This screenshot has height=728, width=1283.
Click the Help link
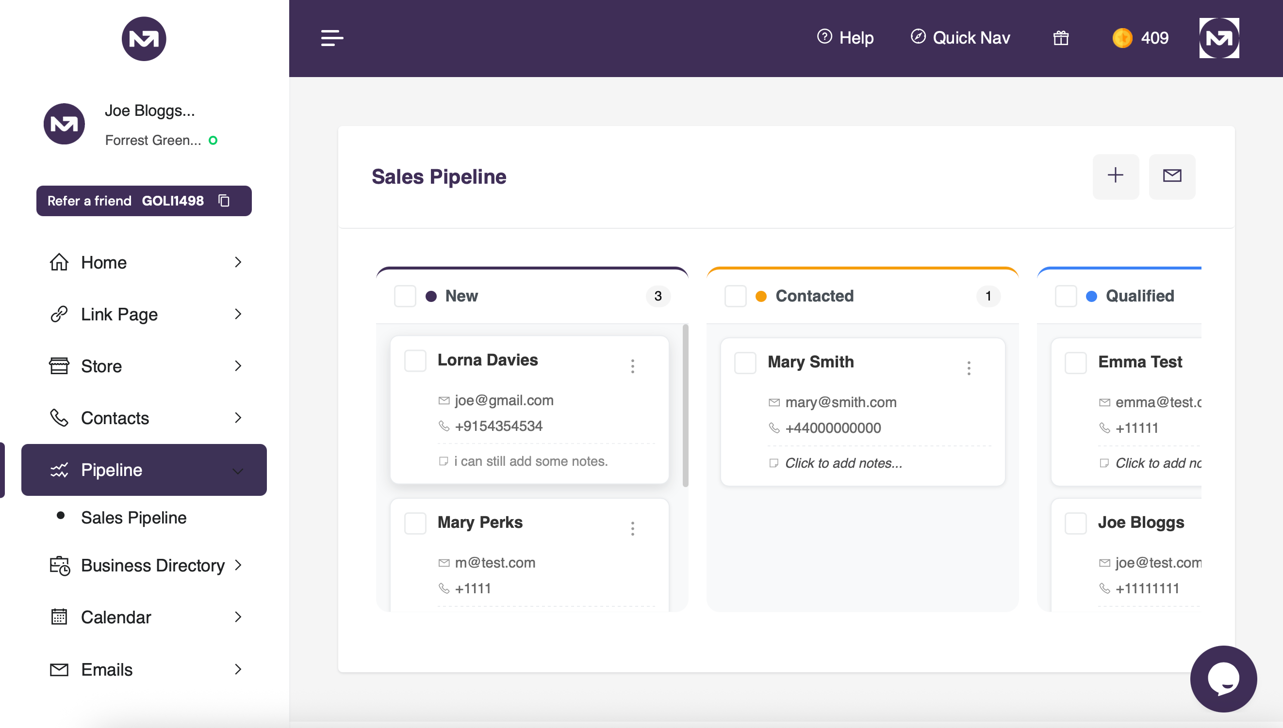[845, 38]
